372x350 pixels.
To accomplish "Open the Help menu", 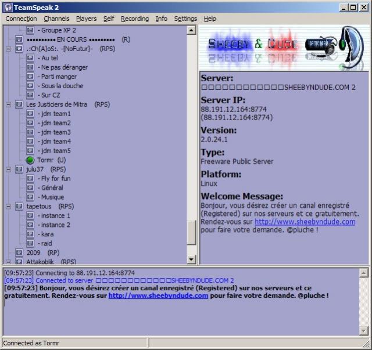I will [210, 19].
